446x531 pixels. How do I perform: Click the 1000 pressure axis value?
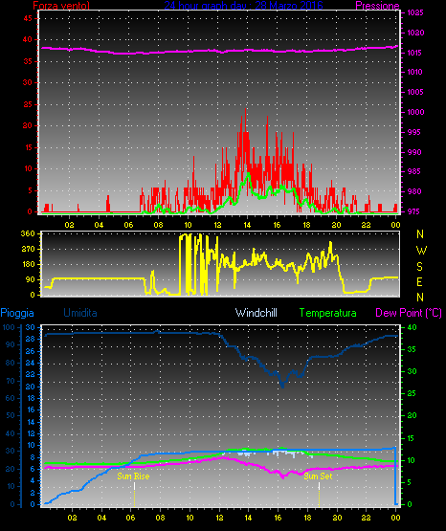click(415, 112)
